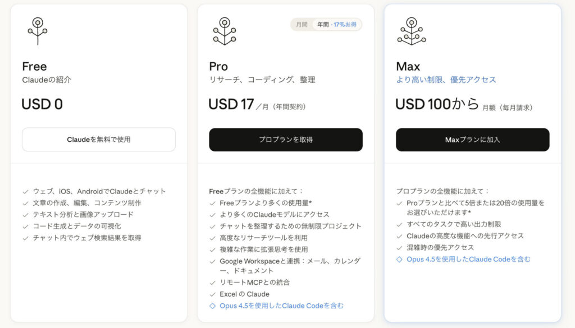This screenshot has height=328, width=575.
Task: Click the Max plan tree icon
Action: pyautogui.click(x=411, y=31)
